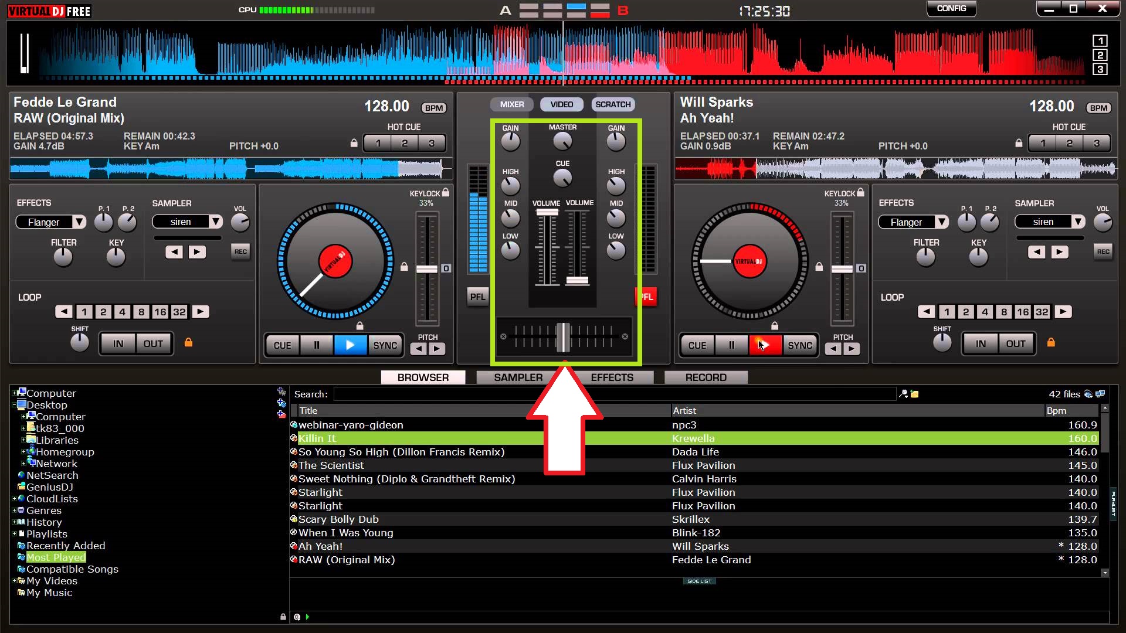Pause the left deck
1126x633 pixels.
[x=317, y=345]
